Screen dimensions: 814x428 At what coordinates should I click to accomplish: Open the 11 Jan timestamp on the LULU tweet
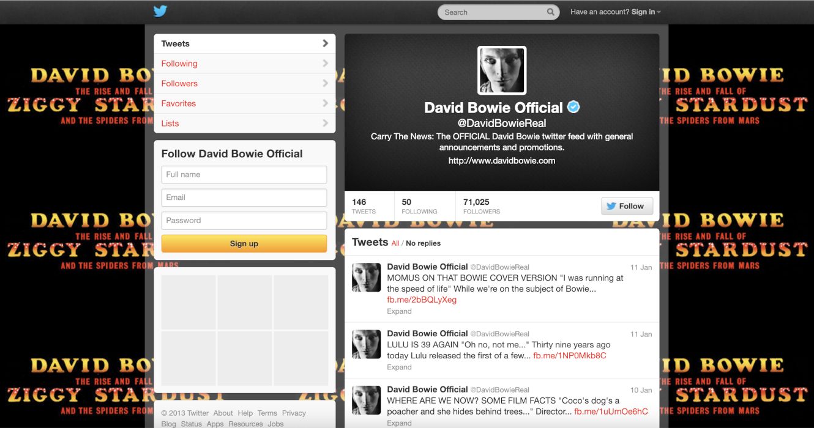click(x=641, y=334)
